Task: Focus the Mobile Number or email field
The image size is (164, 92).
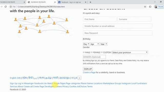Action: (x=117, y=26)
